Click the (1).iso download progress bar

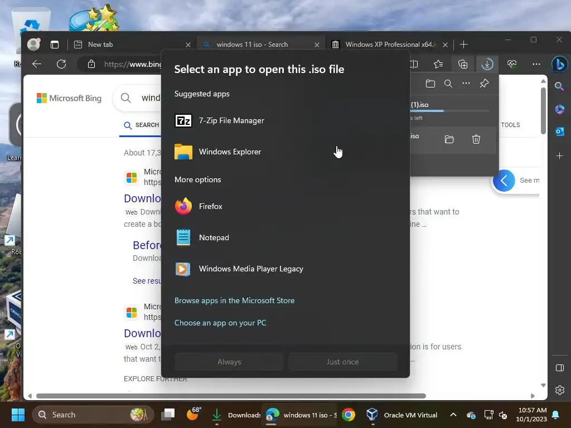point(449,111)
